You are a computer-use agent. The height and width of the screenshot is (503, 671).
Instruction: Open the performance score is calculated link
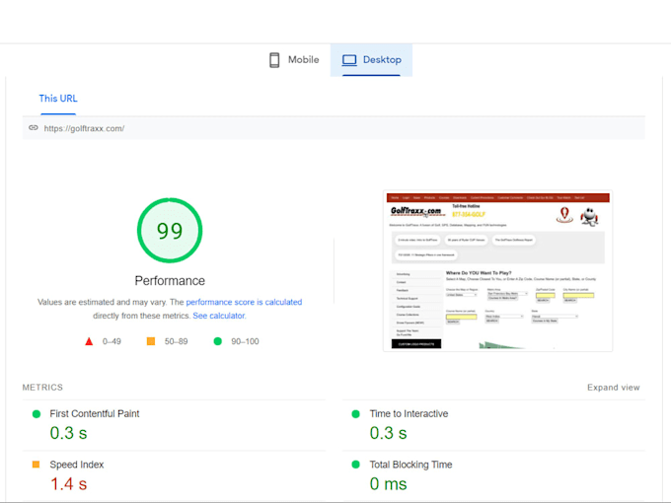244,302
